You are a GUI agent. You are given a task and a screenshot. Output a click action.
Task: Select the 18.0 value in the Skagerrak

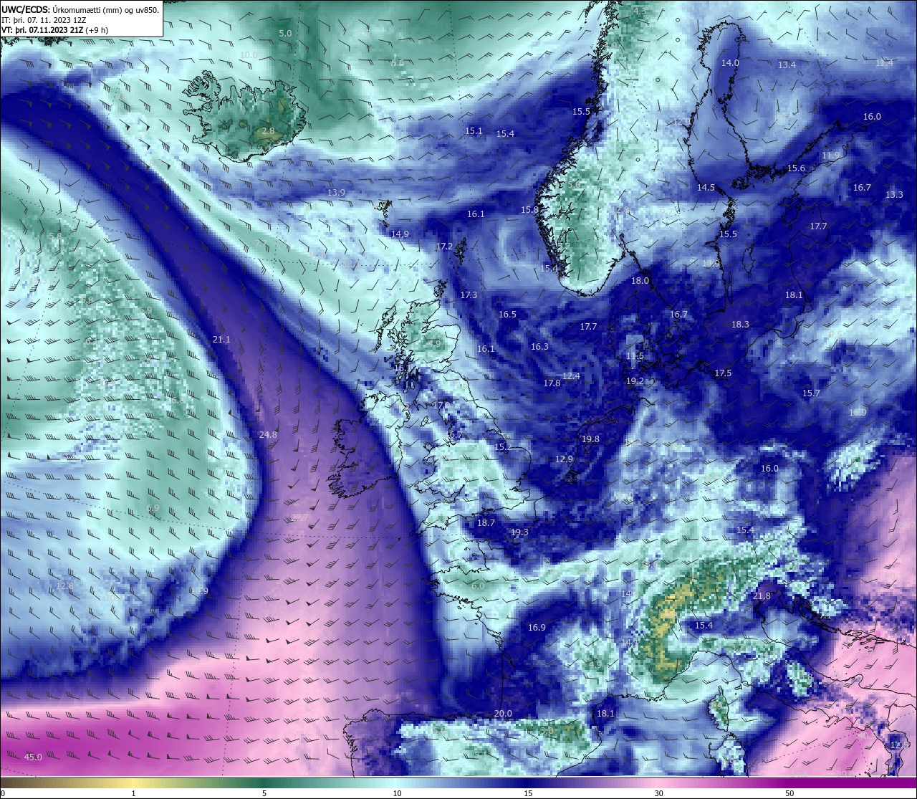click(640, 280)
